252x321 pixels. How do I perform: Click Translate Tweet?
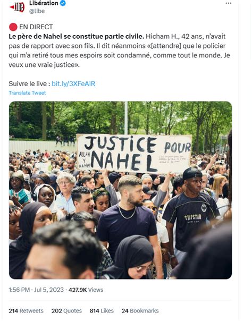[x=27, y=93]
